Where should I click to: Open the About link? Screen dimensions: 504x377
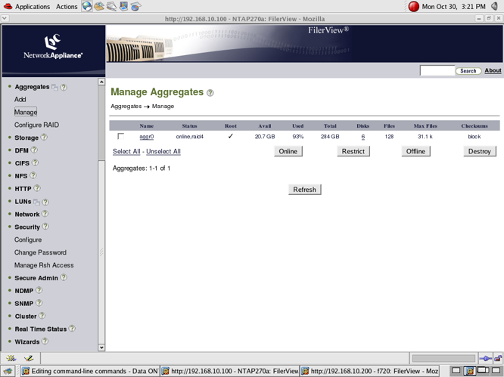click(493, 70)
